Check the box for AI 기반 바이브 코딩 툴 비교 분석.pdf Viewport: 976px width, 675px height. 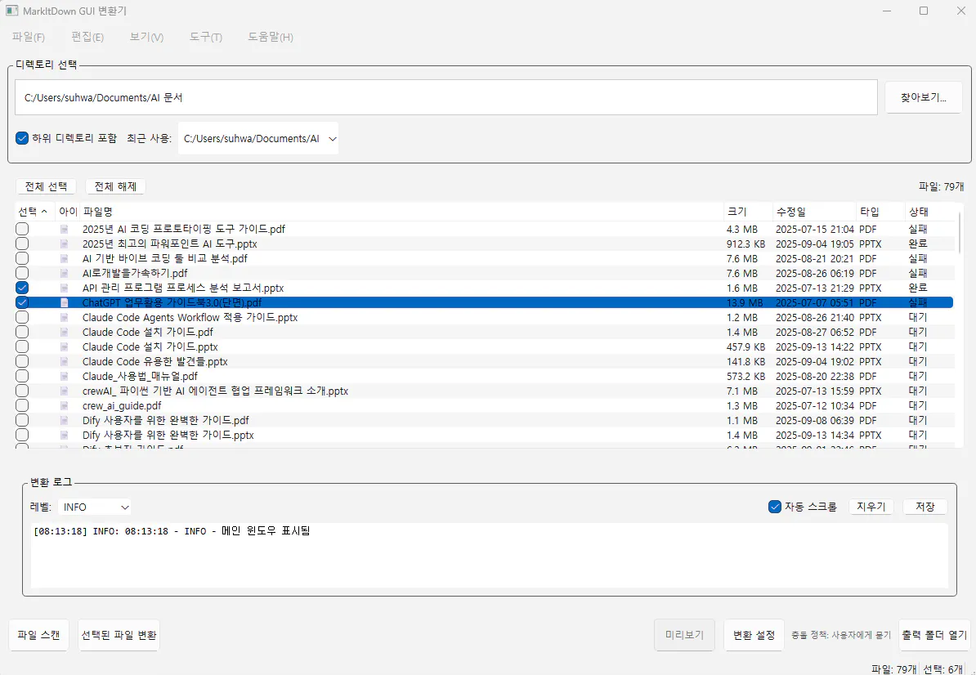pyautogui.click(x=22, y=258)
